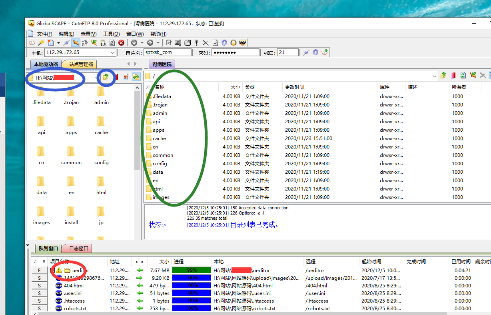Go up one folder in remote pane

pyautogui.click(x=443, y=76)
